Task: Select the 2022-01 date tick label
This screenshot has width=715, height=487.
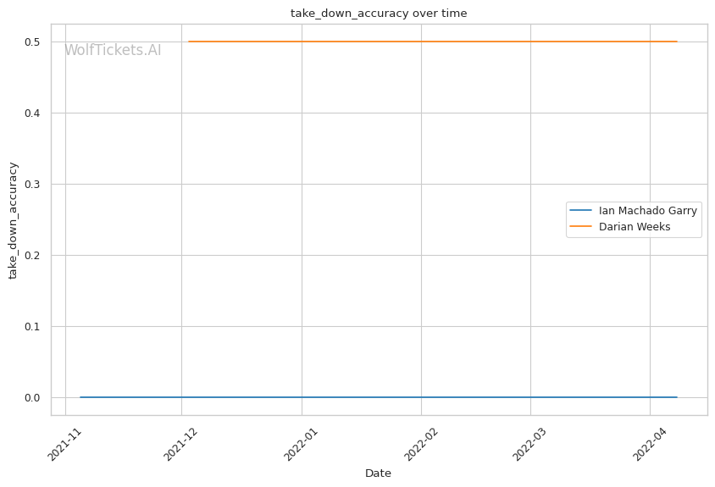Action: 300,441
